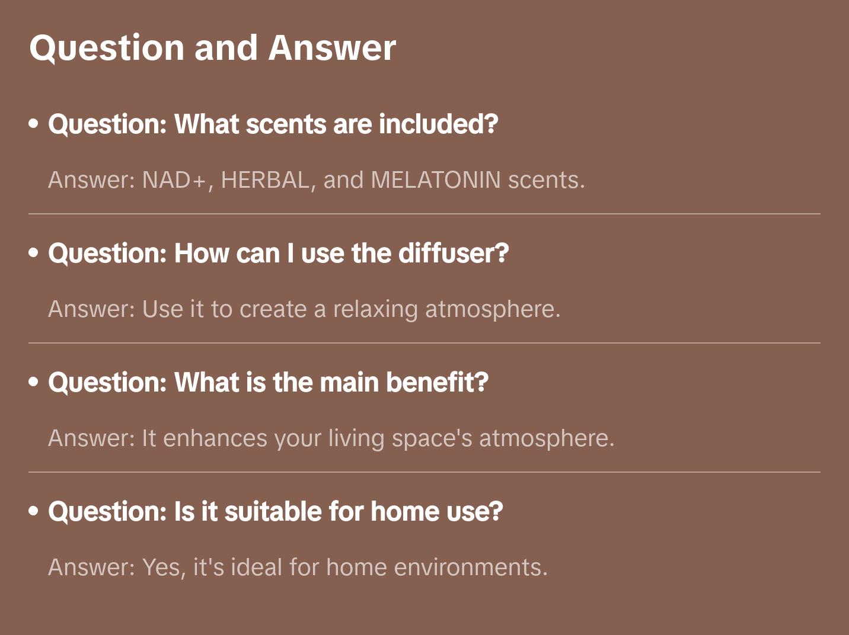This screenshot has width=849, height=635.
Task: Click 'NAD+' in the scents answer
Action: (173, 180)
